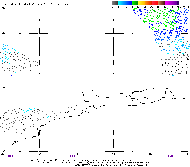Click the latitude label '-66'
This screenshot has width=190, height=167.
(2, 87)
